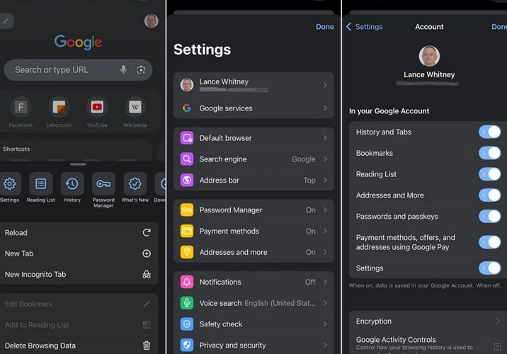The image size is (507, 354).
Task: Tap the blue Safety check shield icon
Action: coord(187,324)
